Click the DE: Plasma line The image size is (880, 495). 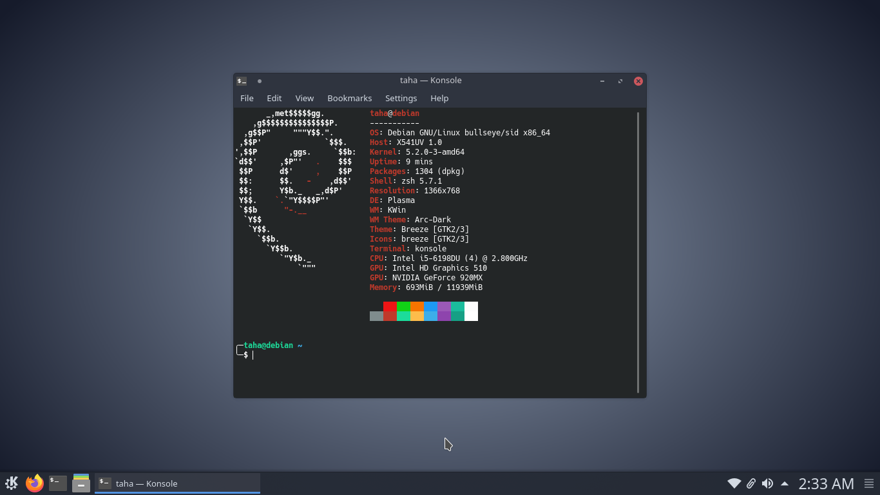point(392,200)
